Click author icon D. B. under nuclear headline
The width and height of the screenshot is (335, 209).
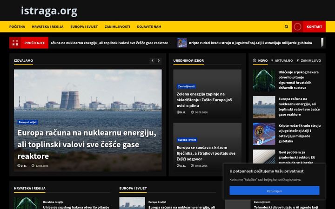coord(19,166)
